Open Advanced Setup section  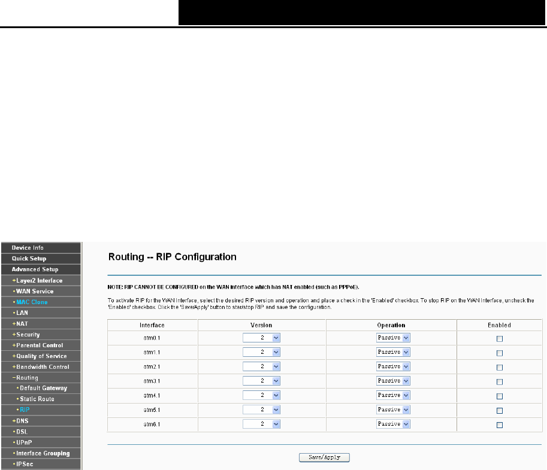[41, 269]
